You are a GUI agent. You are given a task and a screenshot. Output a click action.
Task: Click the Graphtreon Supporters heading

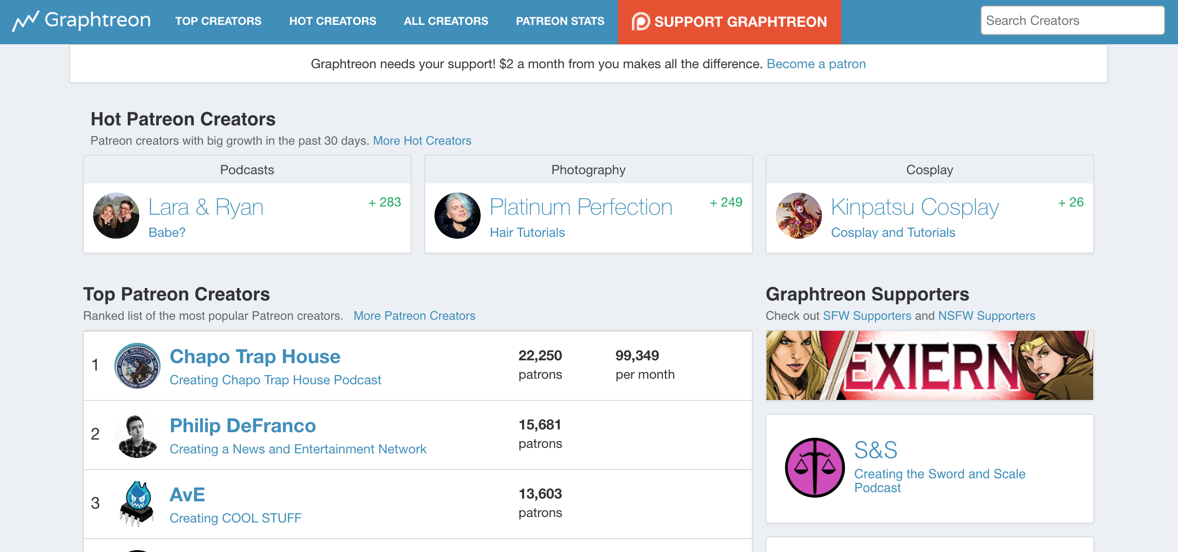click(x=868, y=294)
